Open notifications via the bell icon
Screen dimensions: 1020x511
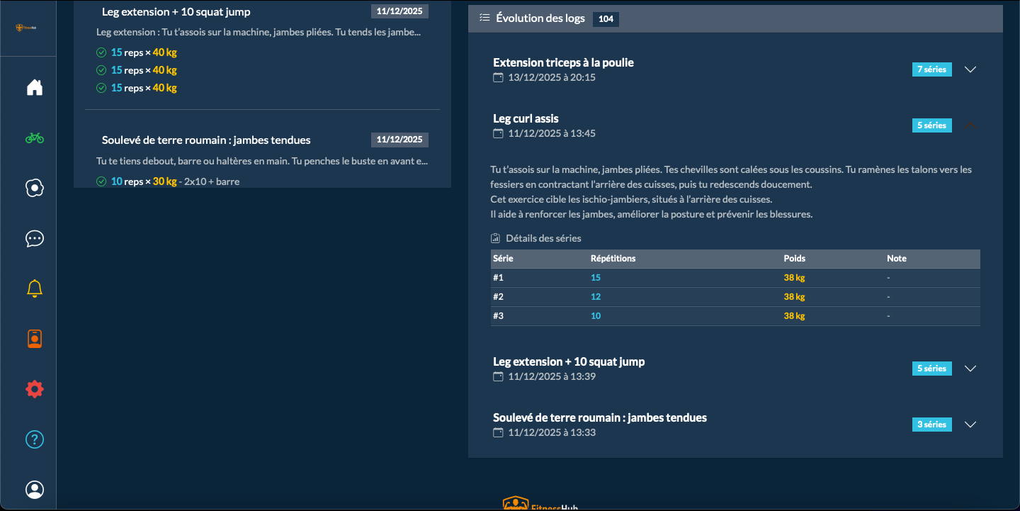pos(34,288)
